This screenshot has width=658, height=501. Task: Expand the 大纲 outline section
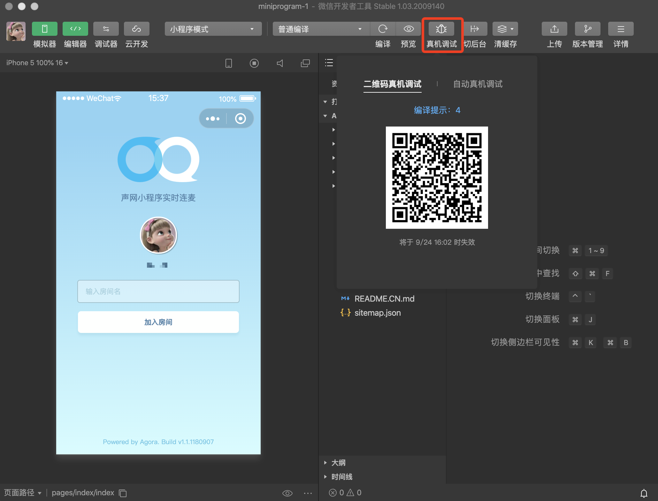pyautogui.click(x=383, y=463)
